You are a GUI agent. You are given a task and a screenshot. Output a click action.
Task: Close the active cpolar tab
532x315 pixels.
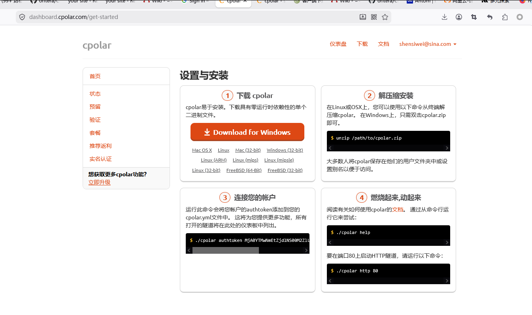point(245,2)
